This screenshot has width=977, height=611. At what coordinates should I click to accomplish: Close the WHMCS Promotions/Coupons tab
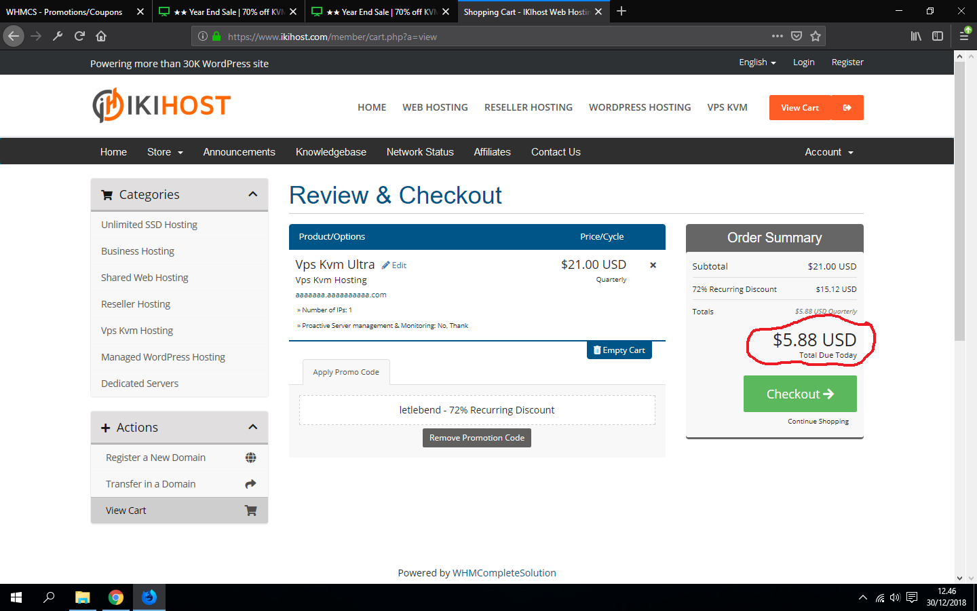pos(140,12)
